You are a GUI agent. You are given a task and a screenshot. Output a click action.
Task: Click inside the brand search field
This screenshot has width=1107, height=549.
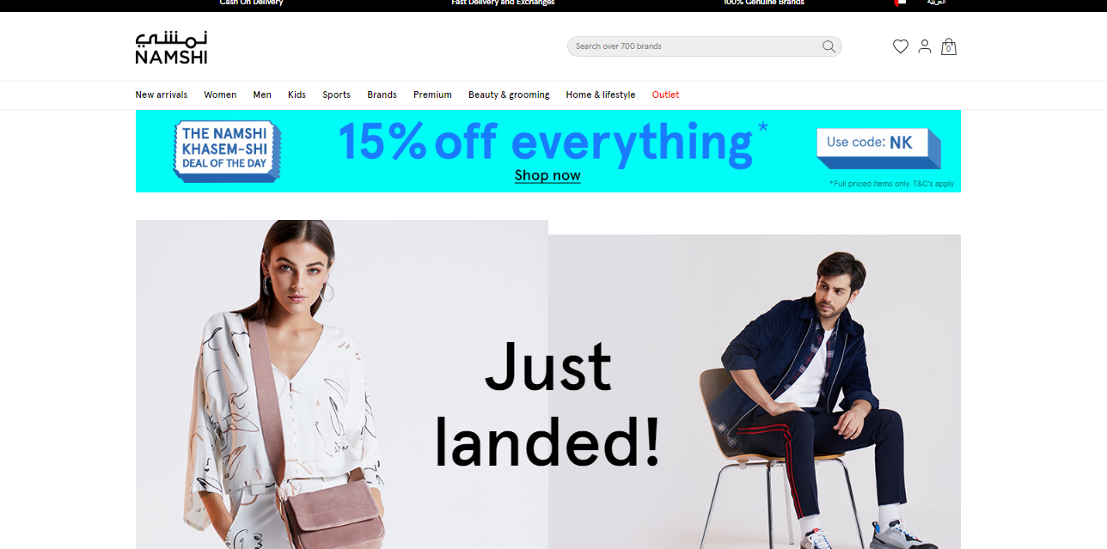694,46
